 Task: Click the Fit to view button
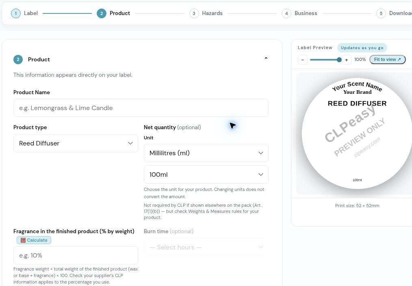pyautogui.click(x=388, y=59)
